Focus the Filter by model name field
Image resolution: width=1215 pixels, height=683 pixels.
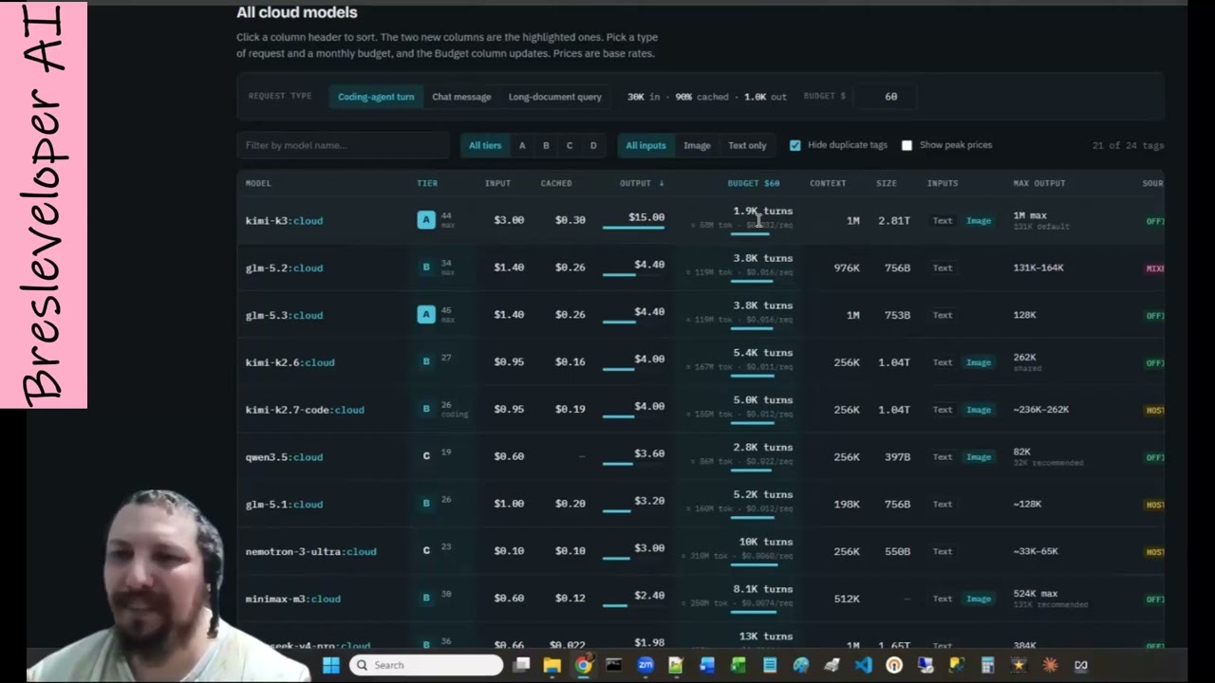click(x=343, y=145)
